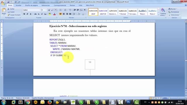Viewport: 187px width, 105px height.
Task: Justify the paragraph text
Action: pos(70,14)
